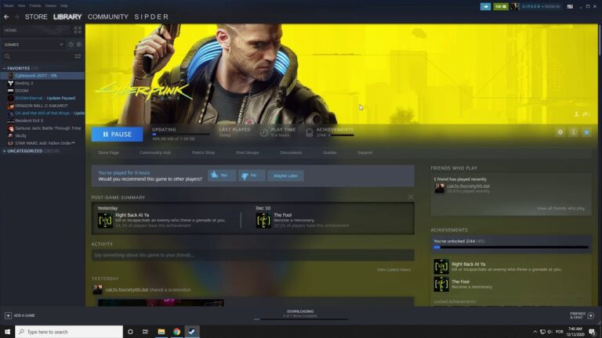Expand the Uncategorized category
Image resolution: width=602 pixels, height=338 pixels.
point(4,151)
